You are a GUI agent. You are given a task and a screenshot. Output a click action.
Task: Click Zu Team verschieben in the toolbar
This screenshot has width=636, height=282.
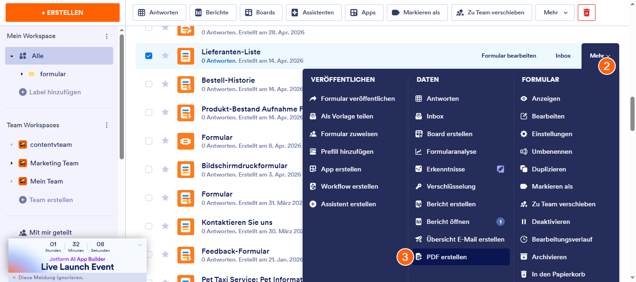pos(492,13)
